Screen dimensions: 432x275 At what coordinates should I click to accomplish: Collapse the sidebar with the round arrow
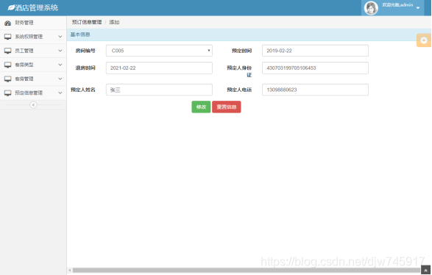[33, 105]
